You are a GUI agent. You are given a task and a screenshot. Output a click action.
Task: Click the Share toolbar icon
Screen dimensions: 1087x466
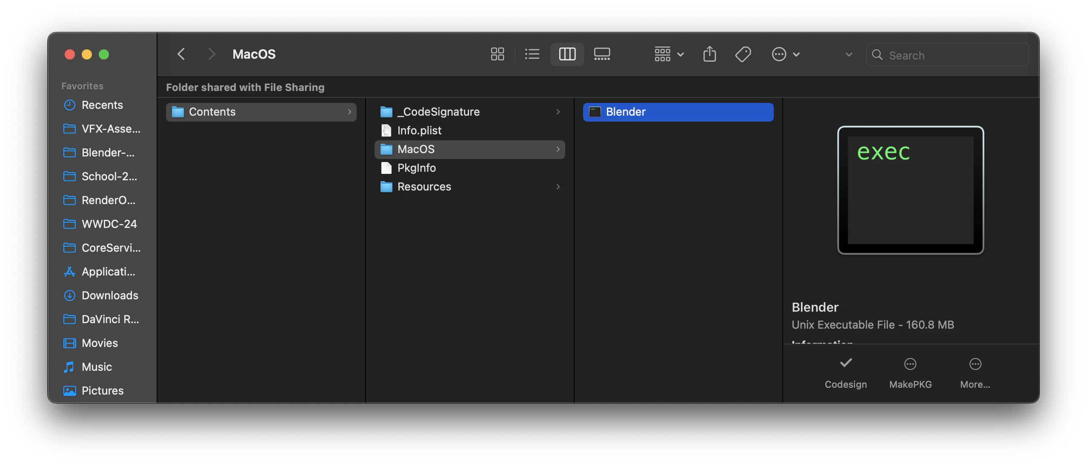[709, 54]
